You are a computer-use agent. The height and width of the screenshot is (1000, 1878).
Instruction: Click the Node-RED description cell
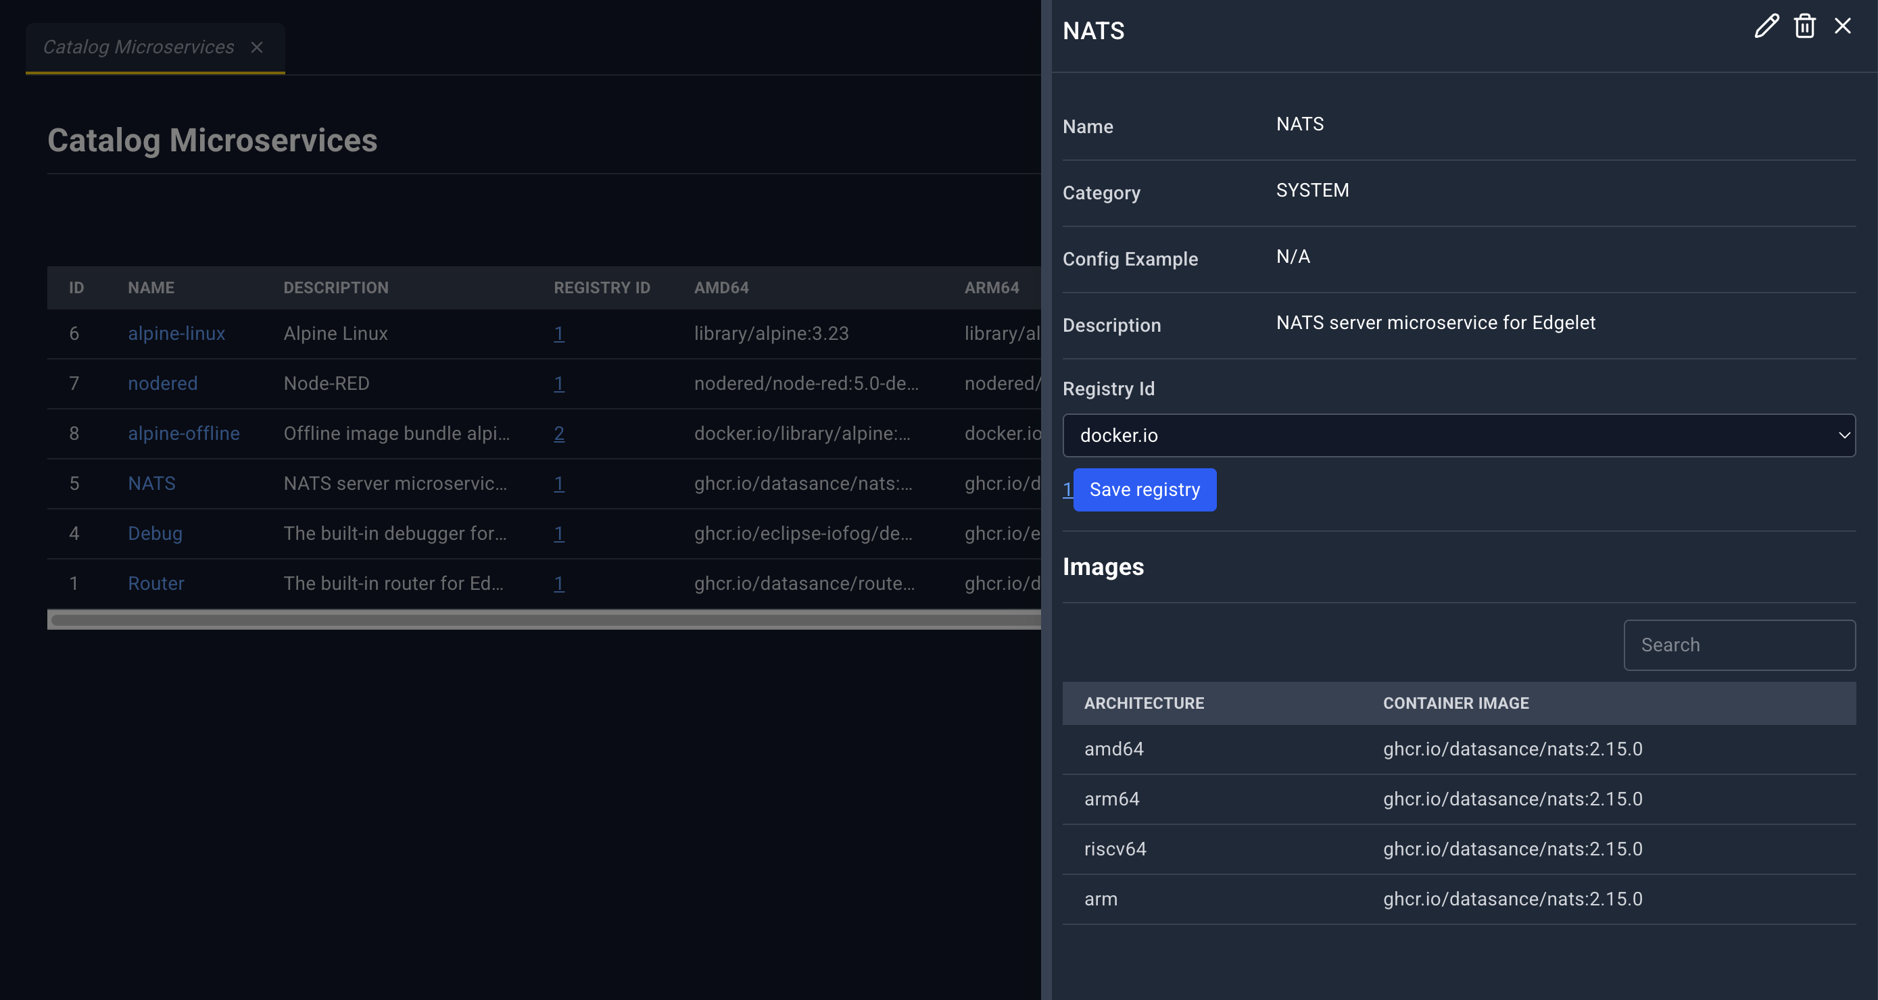[x=326, y=383]
